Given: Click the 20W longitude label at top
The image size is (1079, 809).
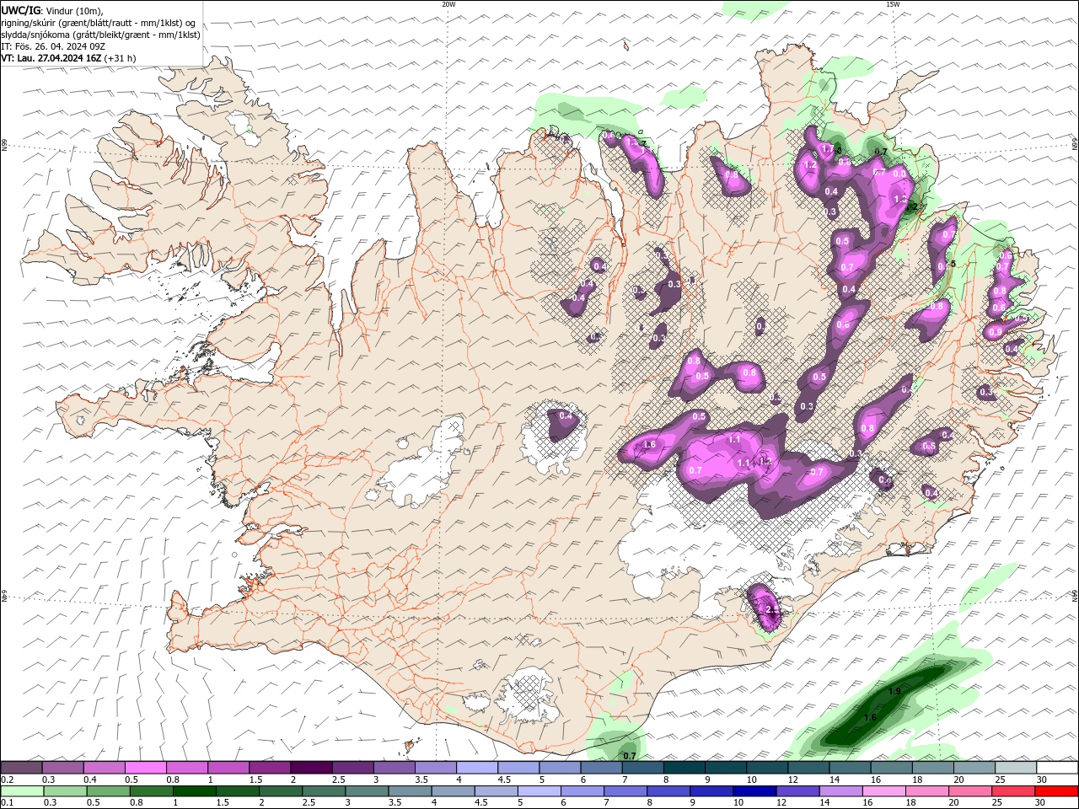Looking at the screenshot, I should click(x=448, y=4).
